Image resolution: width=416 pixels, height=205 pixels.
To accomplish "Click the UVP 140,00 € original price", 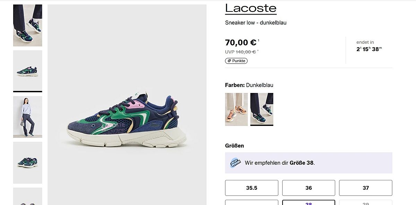I will pos(242,52).
